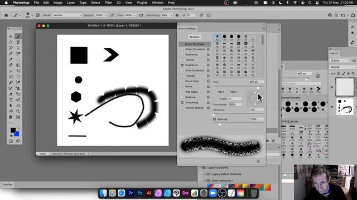The image size is (357, 200).
Task: Lock the Scattering setting
Action: tap(208, 54)
